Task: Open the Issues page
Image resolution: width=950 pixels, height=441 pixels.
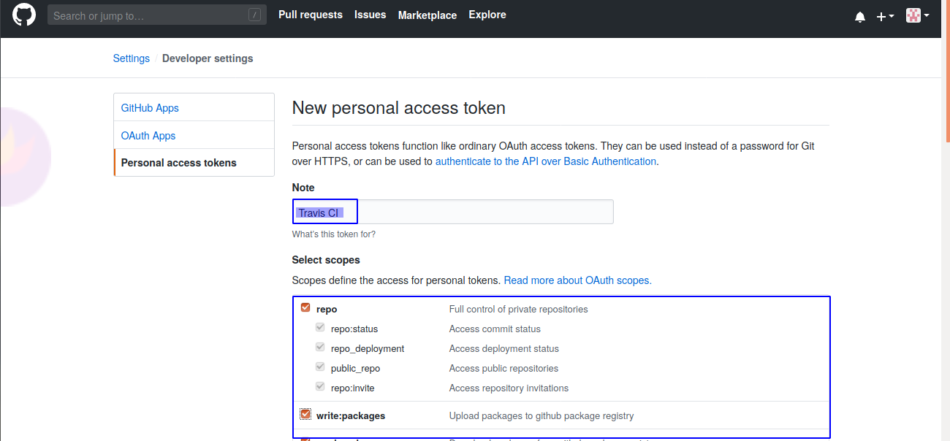Action: click(370, 15)
